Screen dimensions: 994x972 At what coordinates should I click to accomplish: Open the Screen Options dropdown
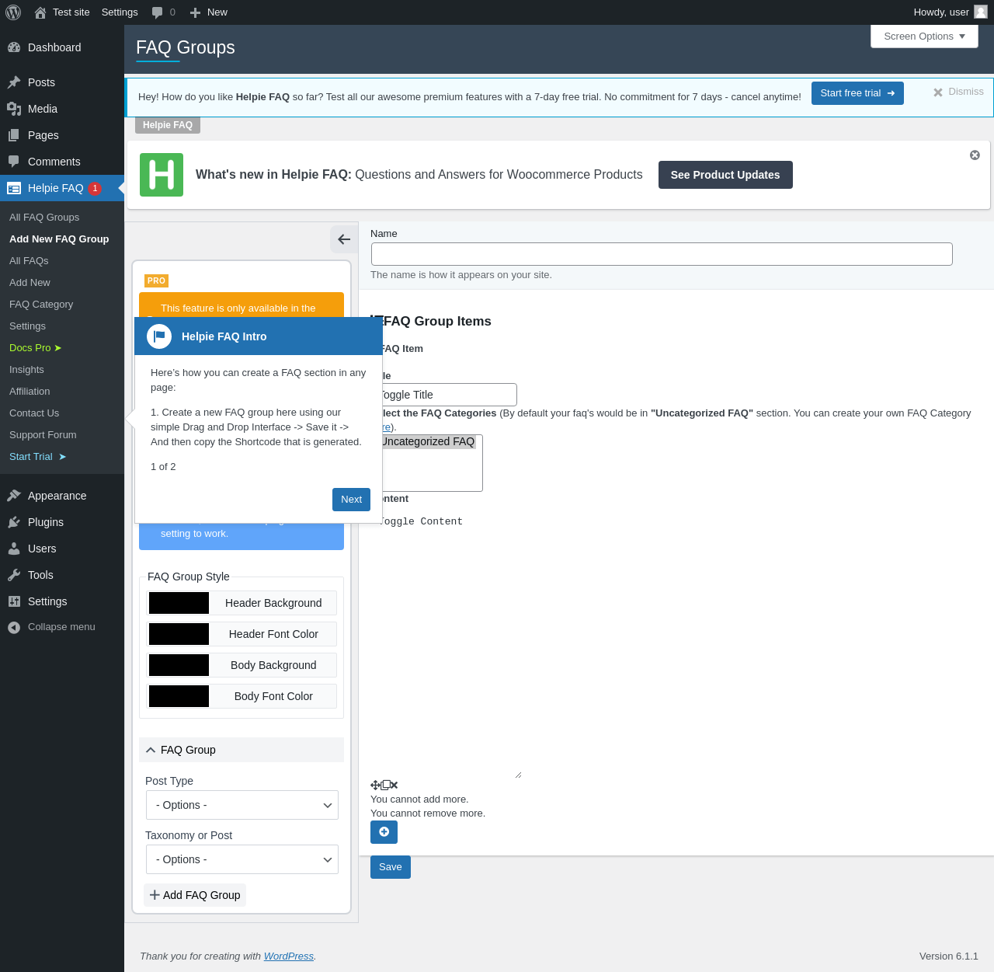click(x=924, y=37)
